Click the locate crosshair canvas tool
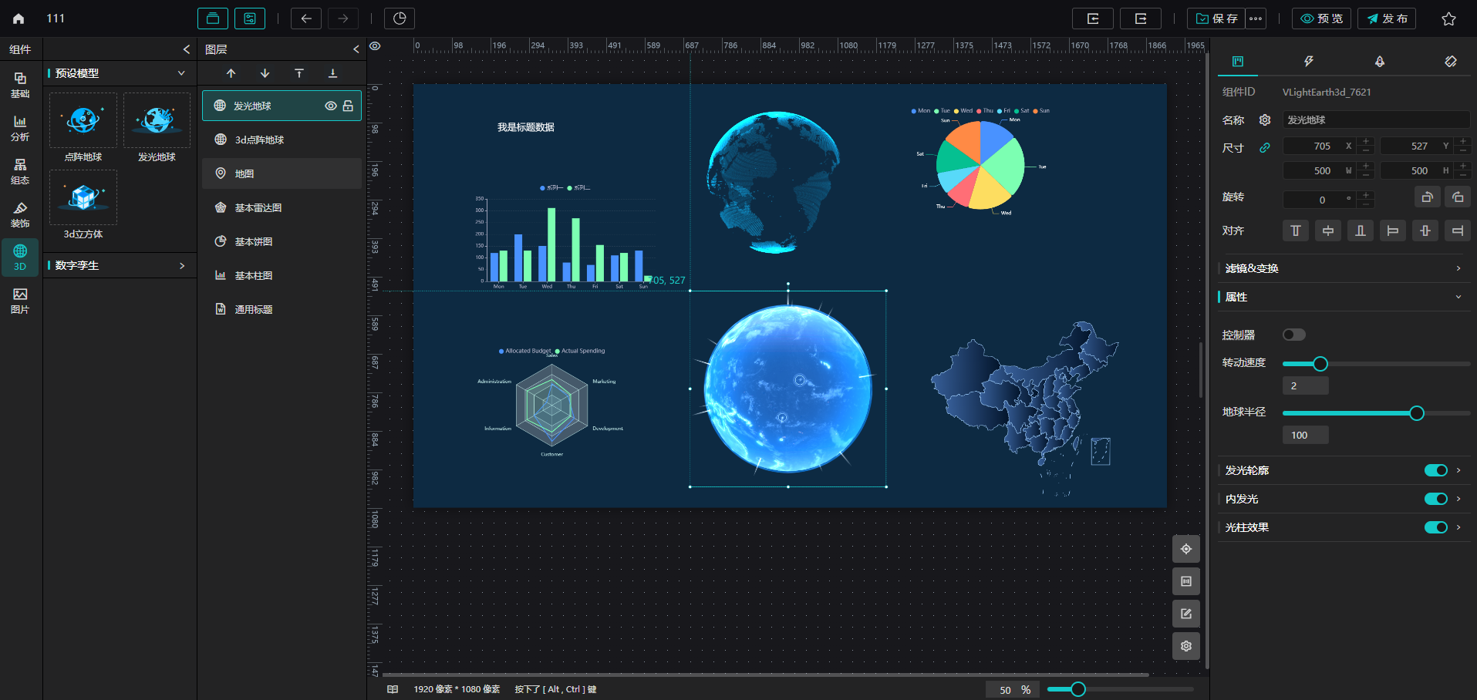The image size is (1477, 700). [1186, 549]
